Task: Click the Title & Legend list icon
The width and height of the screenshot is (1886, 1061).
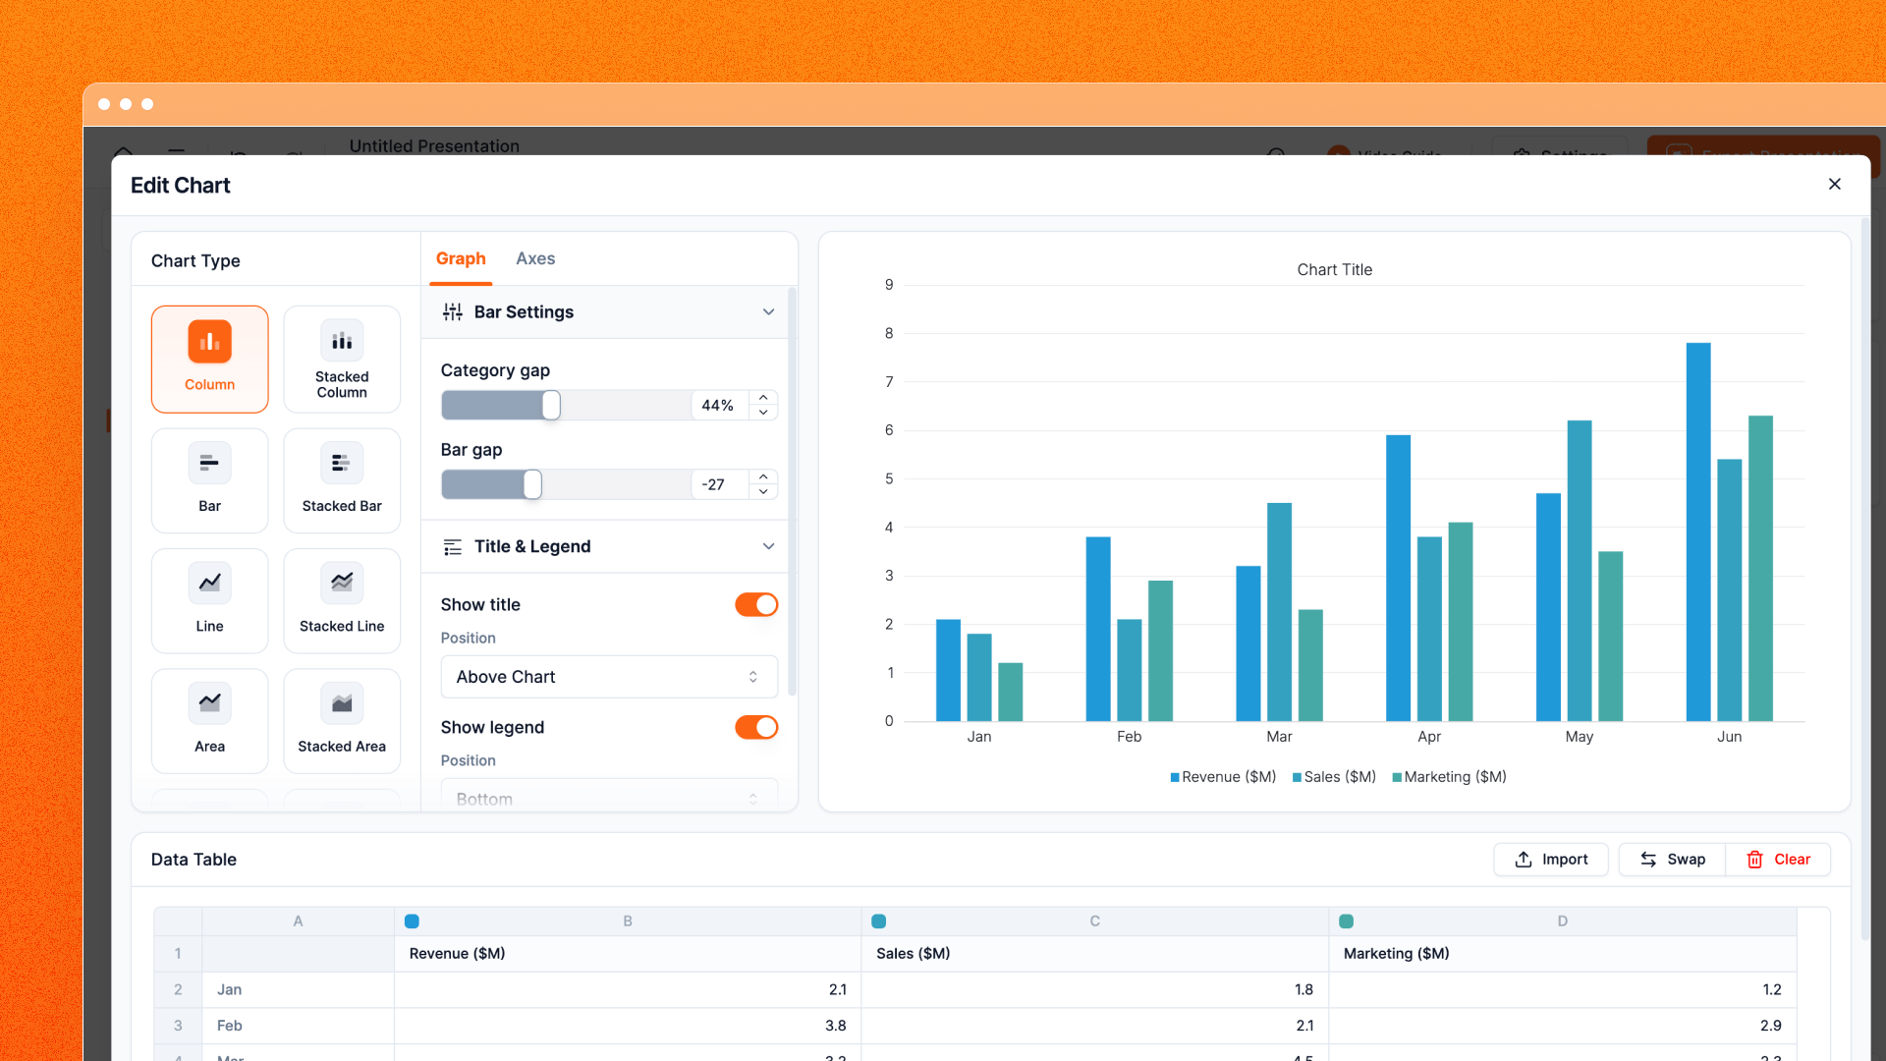Action: [453, 547]
